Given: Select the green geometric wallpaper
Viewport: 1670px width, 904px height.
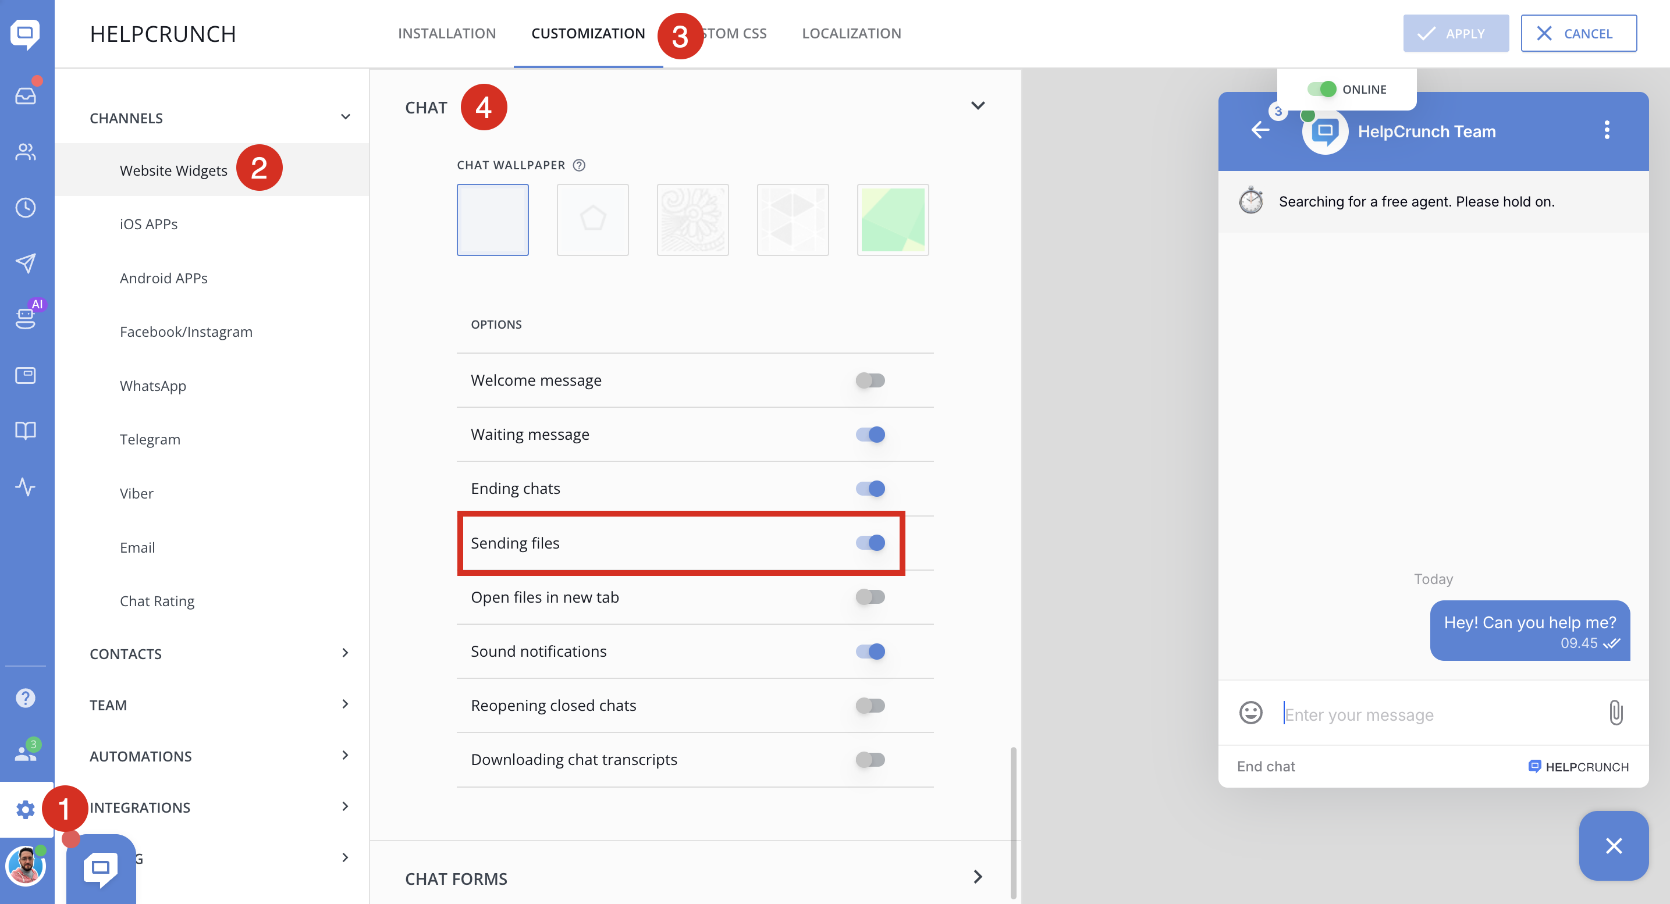Looking at the screenshot, I should point(893,220).
